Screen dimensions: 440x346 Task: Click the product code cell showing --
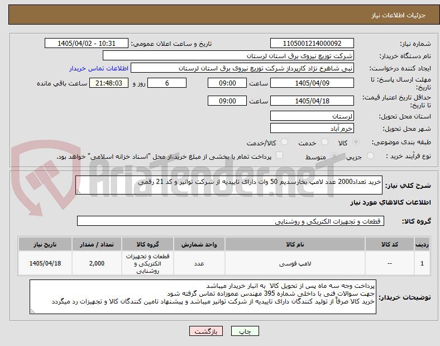[390, 263]
